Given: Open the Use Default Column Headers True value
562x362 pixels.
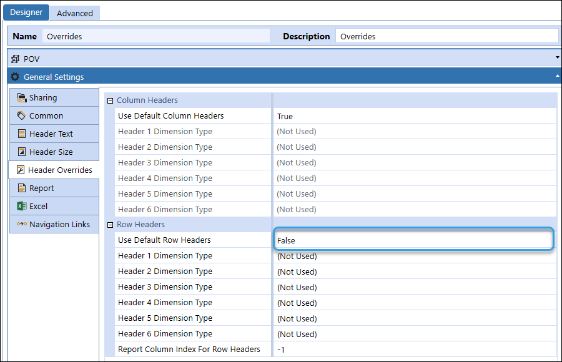Looking at the screenshot, I should tap(415, 116).
